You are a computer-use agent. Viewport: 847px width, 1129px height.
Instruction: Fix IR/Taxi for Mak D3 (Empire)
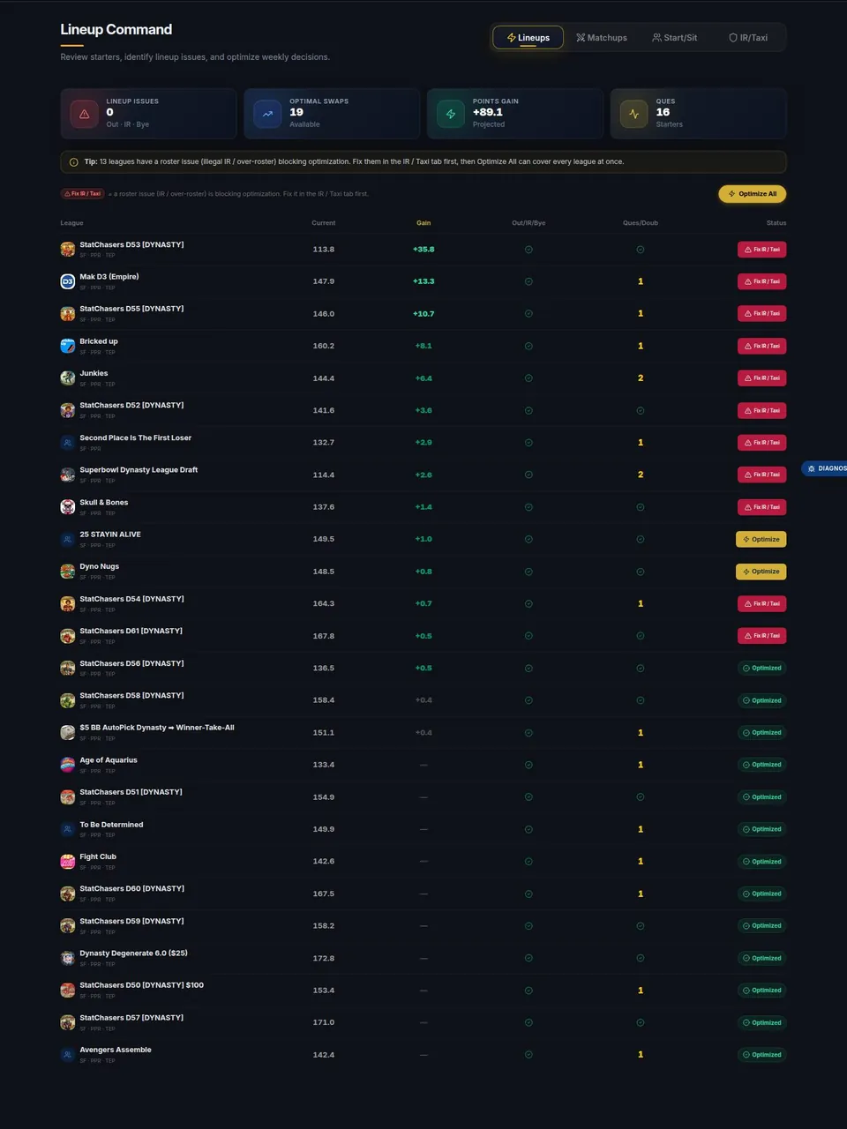(x=761, y=281)
